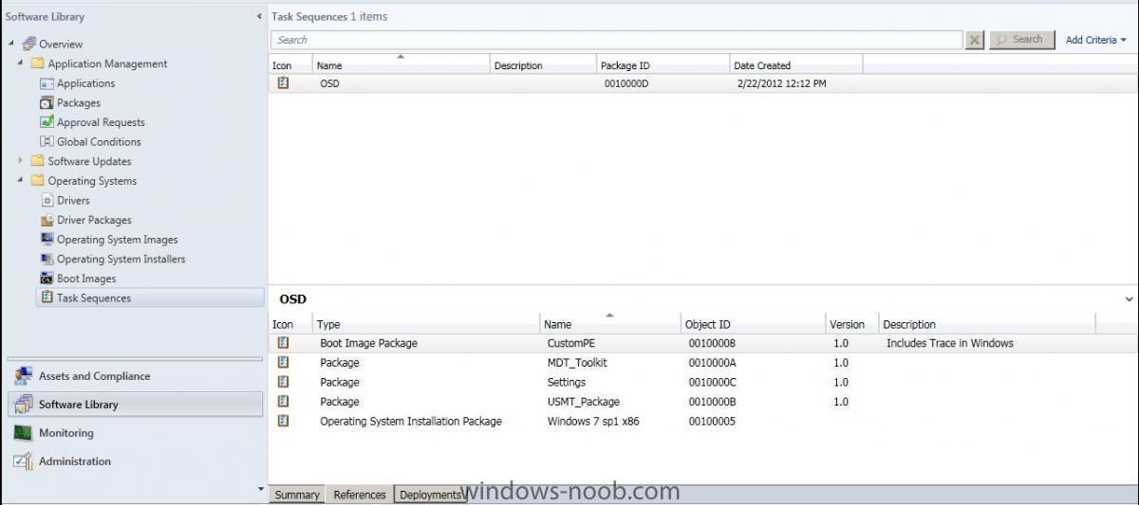The image size is (1139, 505).
Task: Click the MDT_Toolkit package row icon
Action: click(282, 363)
